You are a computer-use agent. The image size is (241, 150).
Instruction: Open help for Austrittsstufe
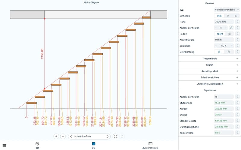pos(237,40)
